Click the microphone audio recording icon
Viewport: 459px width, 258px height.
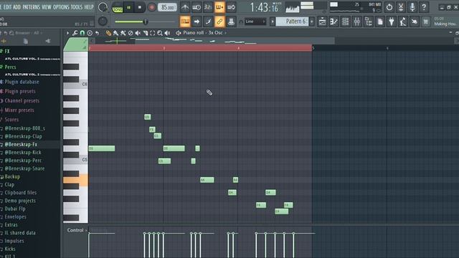coord(412,7)
